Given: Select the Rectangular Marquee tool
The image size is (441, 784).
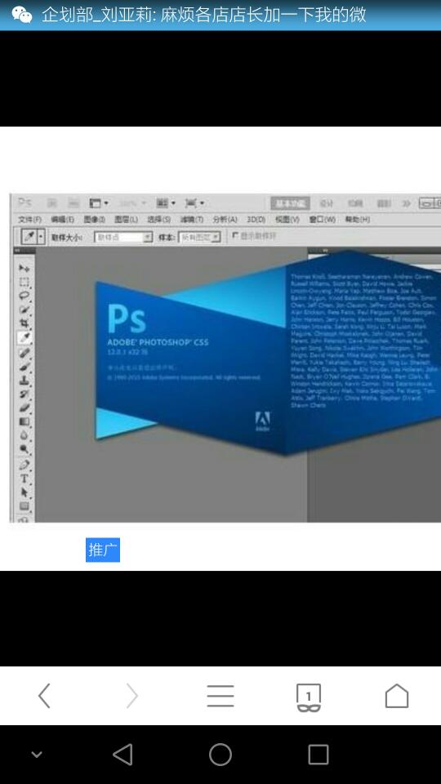Looking at the screenshot, I should point(24,282).
